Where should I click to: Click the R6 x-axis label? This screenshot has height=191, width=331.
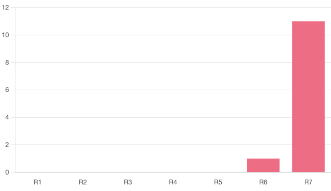(x=263, y=182)
